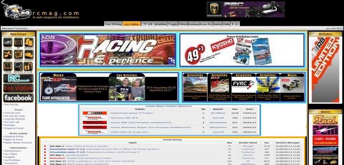The height and width of the screenshot is (165, 344).
Task: Select the Truggy tab
Action: point(173,24)
